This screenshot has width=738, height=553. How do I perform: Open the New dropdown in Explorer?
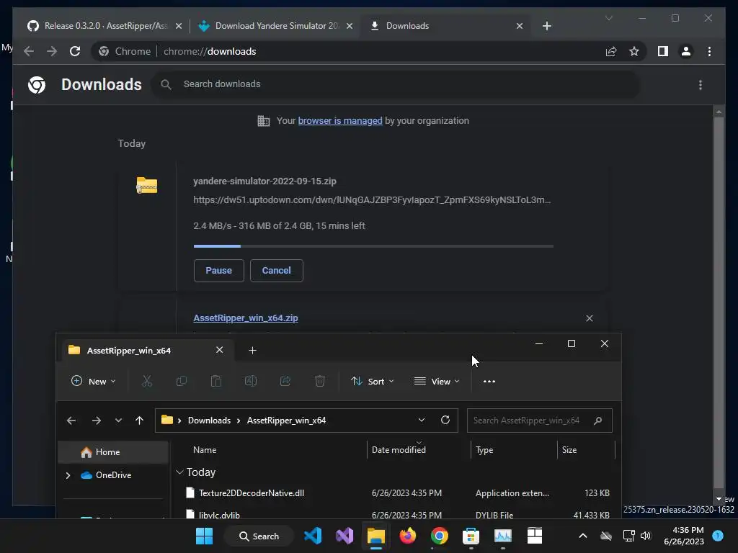click(93, 382)
